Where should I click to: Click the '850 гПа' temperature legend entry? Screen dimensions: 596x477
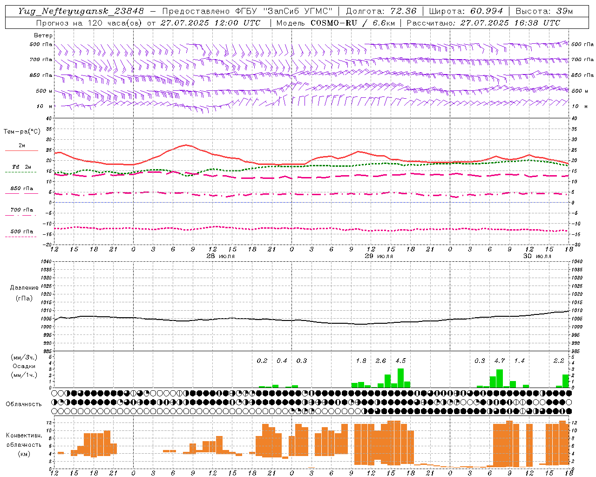21,189
